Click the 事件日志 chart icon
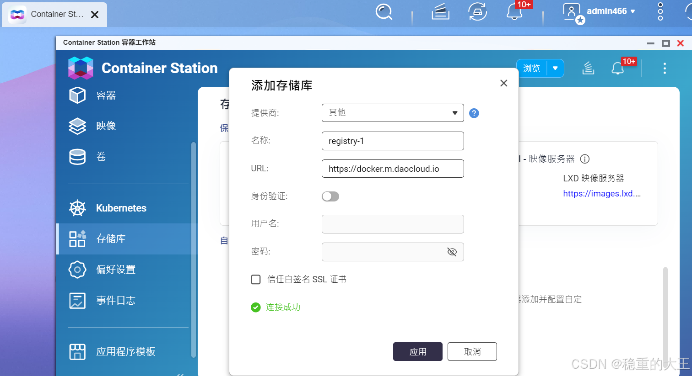 pos(77,300)
